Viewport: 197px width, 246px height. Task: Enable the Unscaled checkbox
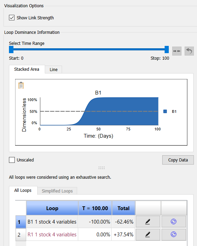pos(12,160)
